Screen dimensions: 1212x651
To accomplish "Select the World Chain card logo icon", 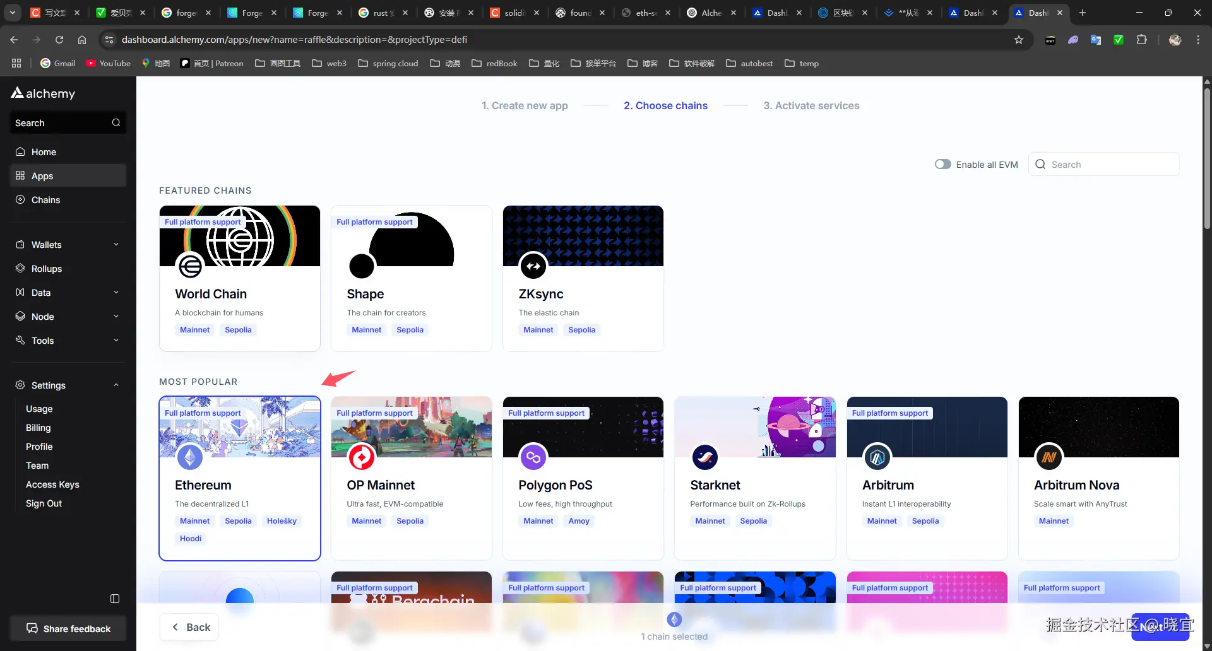I will [190, 266].
